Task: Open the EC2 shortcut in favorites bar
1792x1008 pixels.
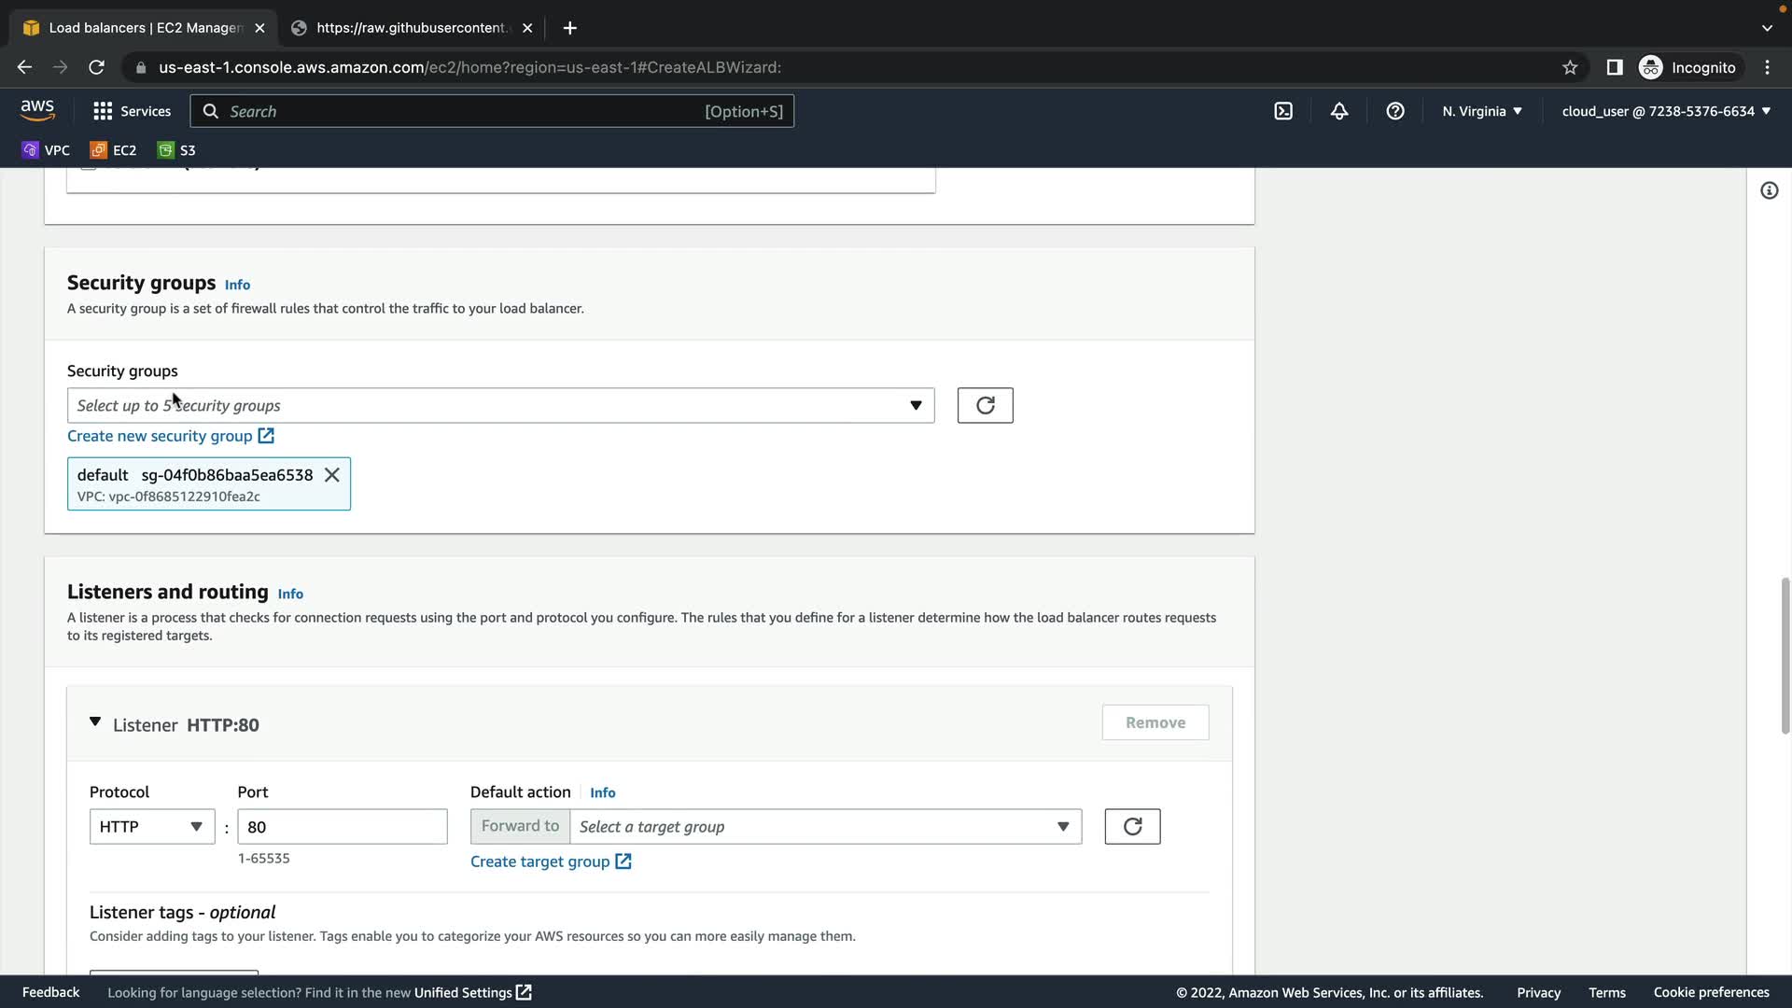Action: (x=114, y=150)
